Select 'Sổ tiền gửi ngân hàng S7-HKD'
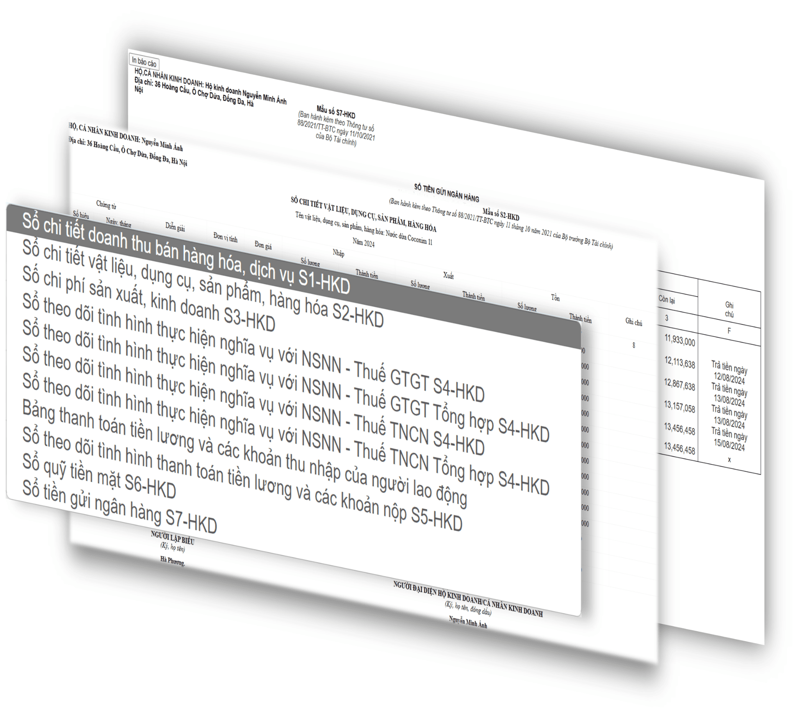This screenshot has width=795, height=725. click(119, 506)
